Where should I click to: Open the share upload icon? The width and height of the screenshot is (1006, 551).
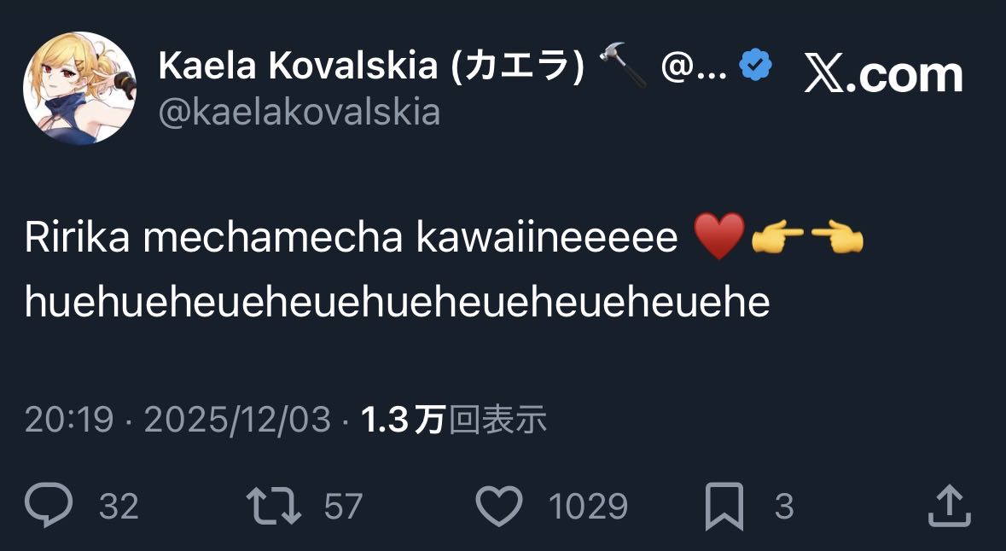click(x=949, y=506)
